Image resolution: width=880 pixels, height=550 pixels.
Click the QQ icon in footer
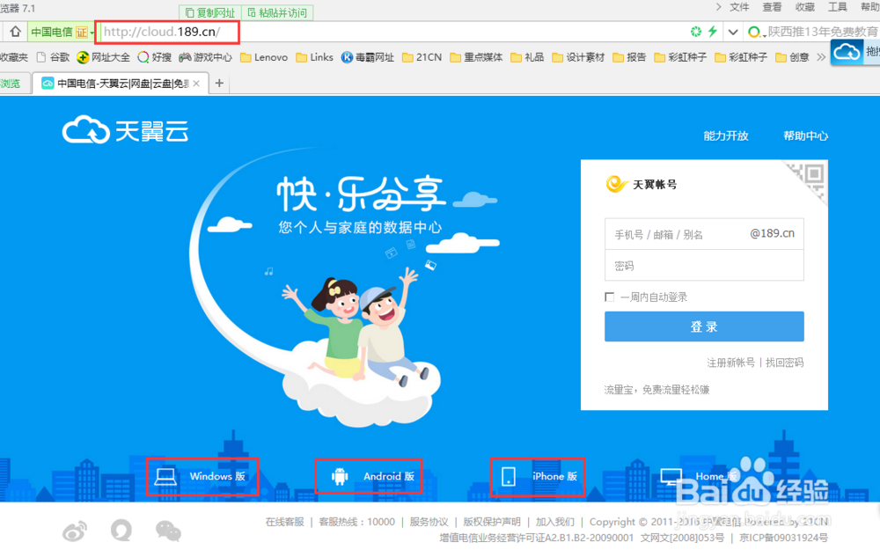point(121,530)
